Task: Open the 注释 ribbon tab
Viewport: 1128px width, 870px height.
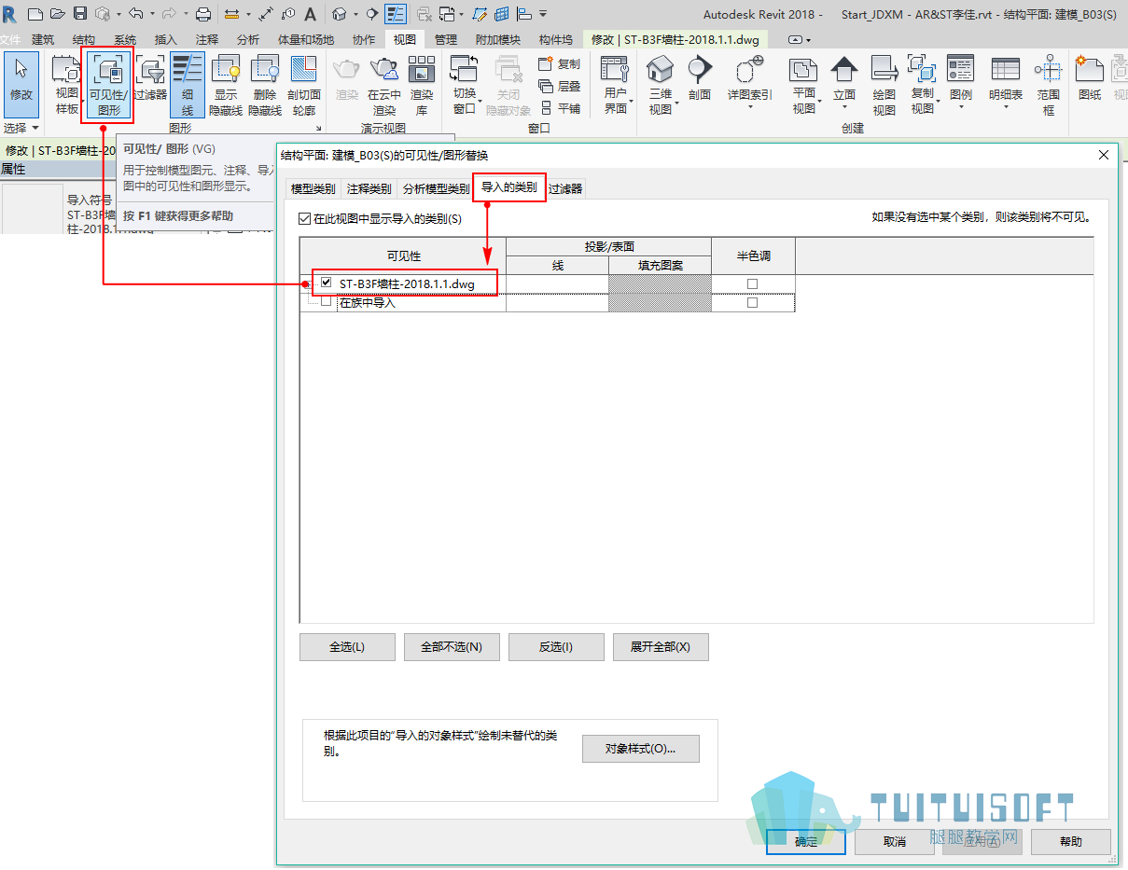Action: point(207,40)
